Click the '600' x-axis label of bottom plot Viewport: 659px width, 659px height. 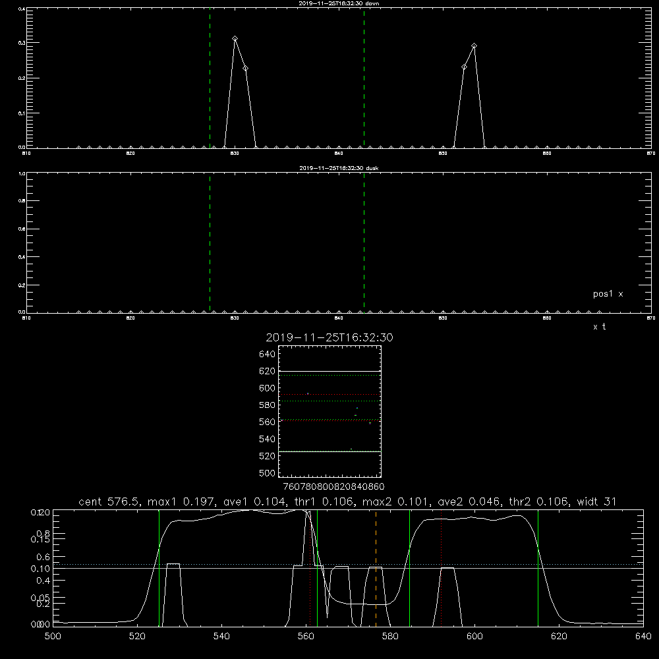click(x=474, y=637)
